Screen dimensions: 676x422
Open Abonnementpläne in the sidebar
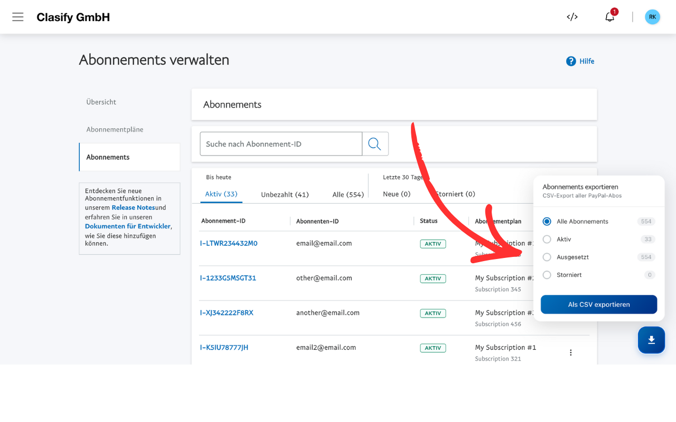[x=115, y=129]
